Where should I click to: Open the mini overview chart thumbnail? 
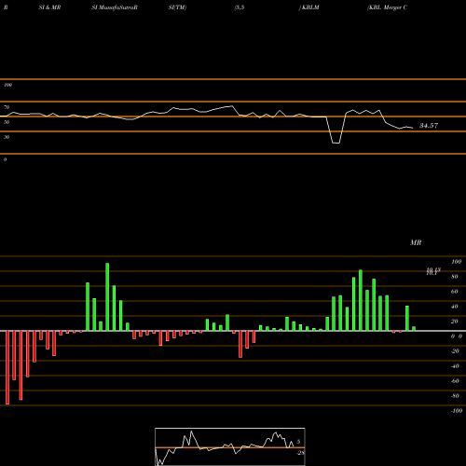click(230, 446)
